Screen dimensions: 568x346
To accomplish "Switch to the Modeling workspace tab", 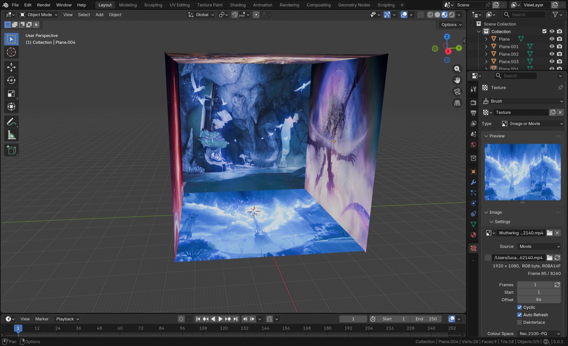I will tap(128, 5).
